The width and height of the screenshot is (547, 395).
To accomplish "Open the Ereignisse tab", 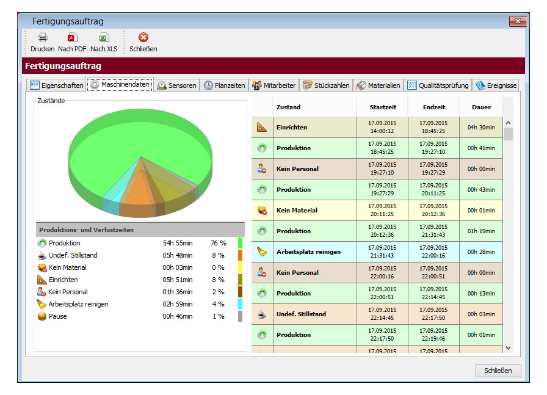I will 496,85.
